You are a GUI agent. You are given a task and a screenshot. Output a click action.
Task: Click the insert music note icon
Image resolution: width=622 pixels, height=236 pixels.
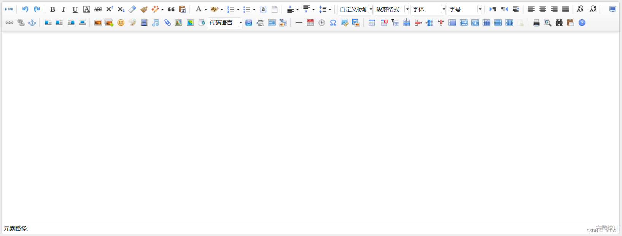point(156,23)
